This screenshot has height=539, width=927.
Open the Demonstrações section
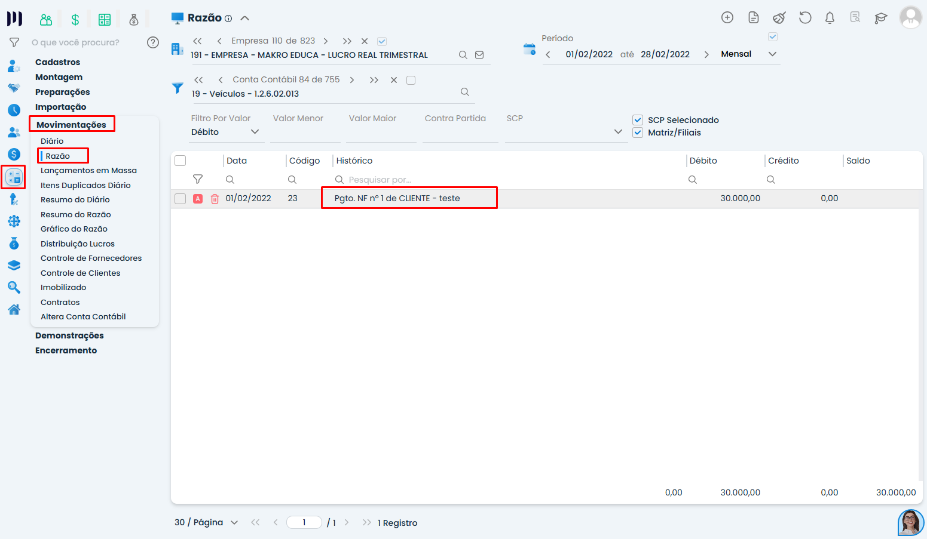point(69,335)
